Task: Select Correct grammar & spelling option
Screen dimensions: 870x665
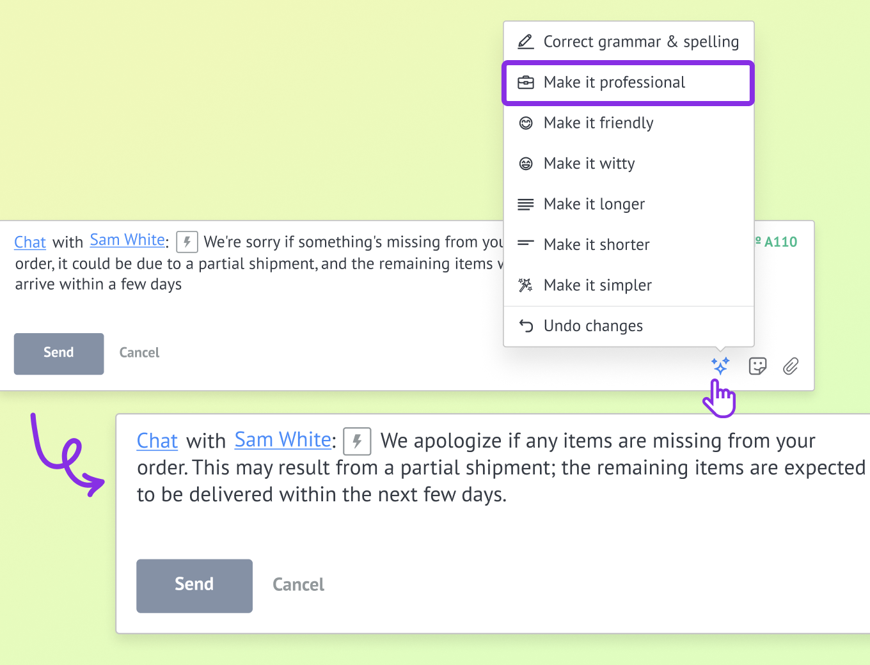Action: point(629,42)
